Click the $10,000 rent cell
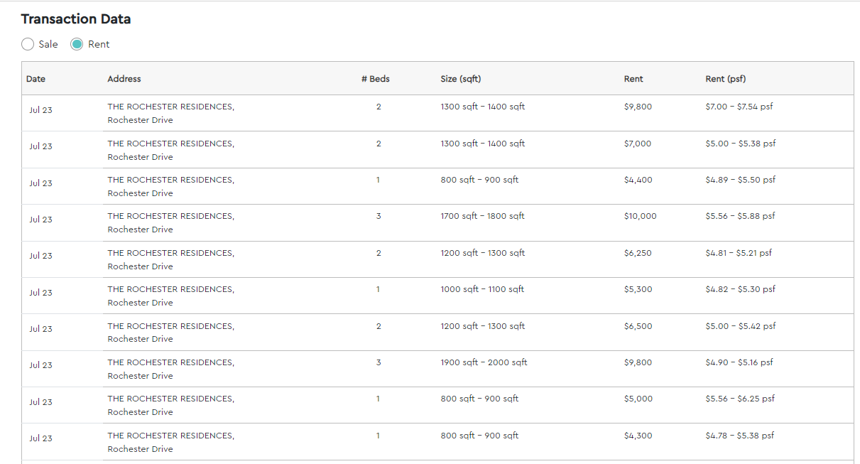Viewport: 860px width, 464px height. click(640, 216)
